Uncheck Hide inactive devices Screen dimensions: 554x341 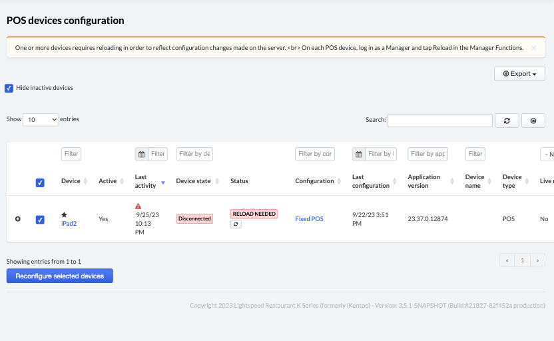click(x=9, y=88)
